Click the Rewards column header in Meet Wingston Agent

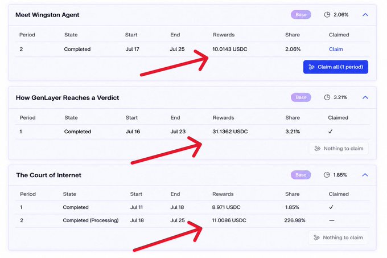tap(224, 35)
